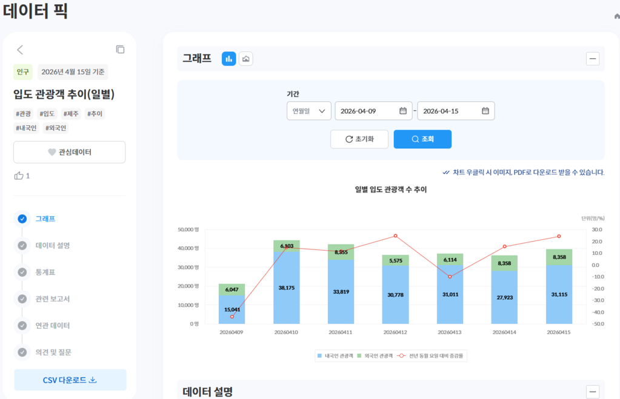Switch to the image view icon
The image size is (620, 399).
click(245, 59)
